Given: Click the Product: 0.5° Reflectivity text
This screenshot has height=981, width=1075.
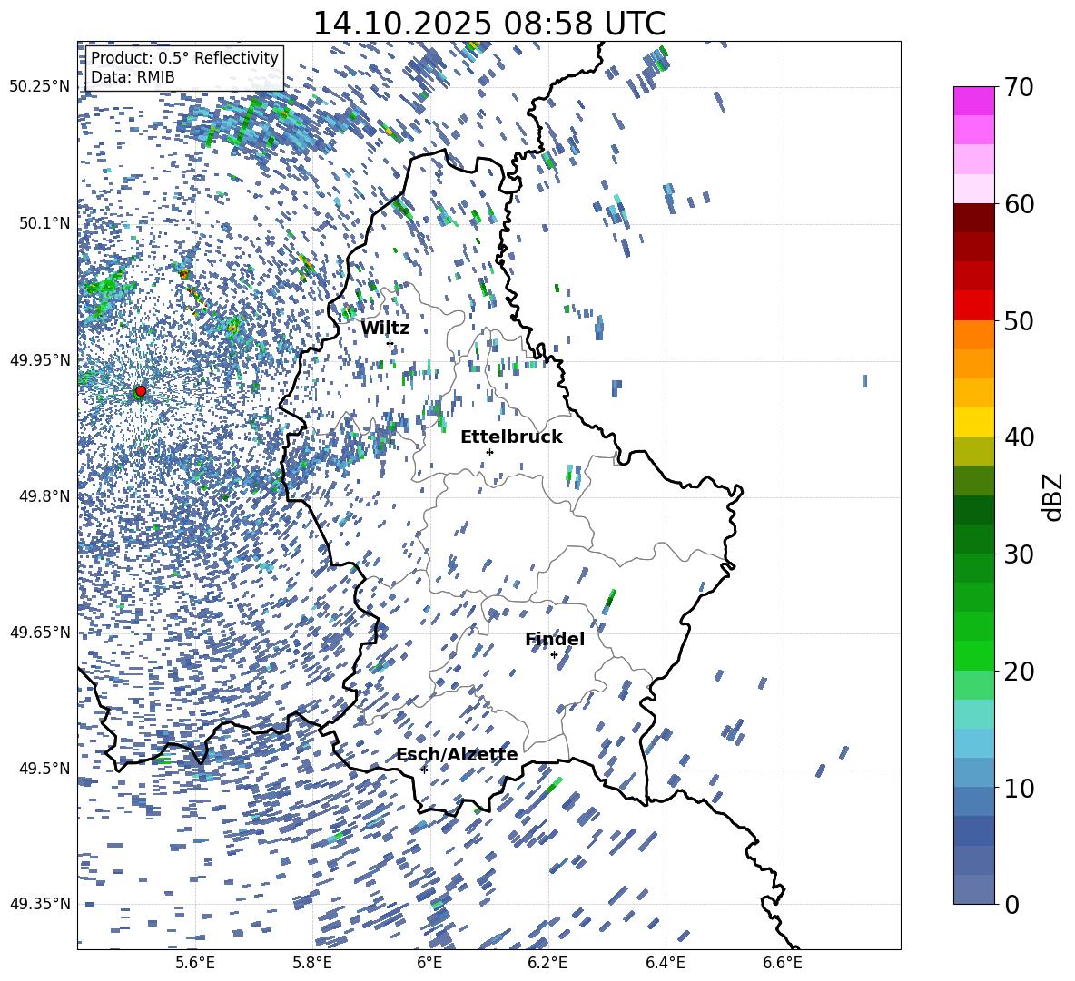Looking at the screenshot, I should point(184,58).
